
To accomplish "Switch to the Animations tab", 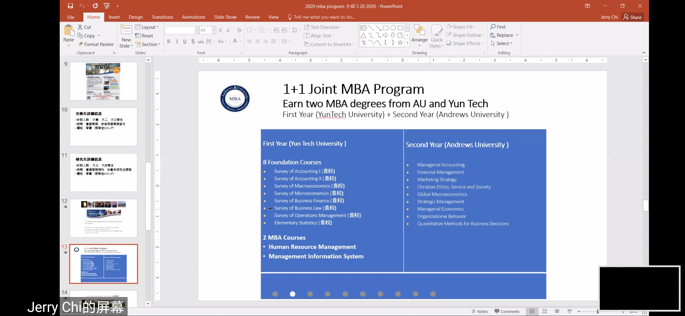I will [x=193, y=17].
